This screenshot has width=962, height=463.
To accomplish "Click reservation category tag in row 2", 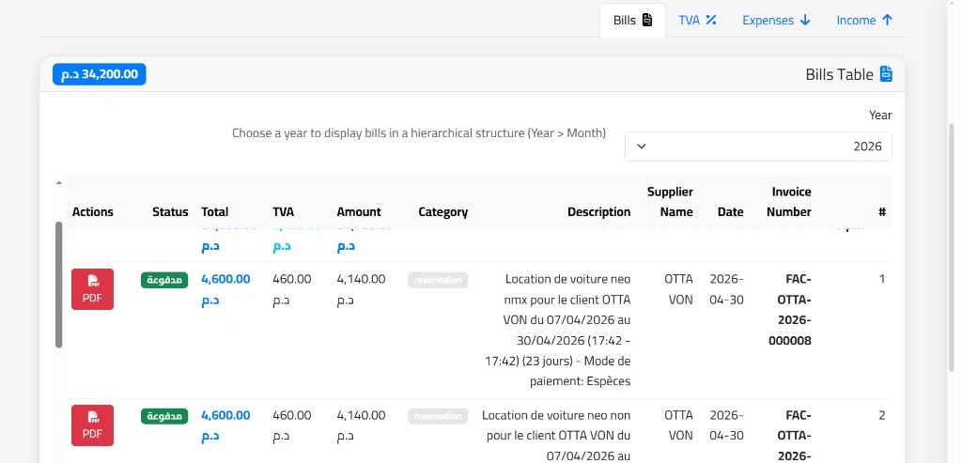I will [438, 416].
